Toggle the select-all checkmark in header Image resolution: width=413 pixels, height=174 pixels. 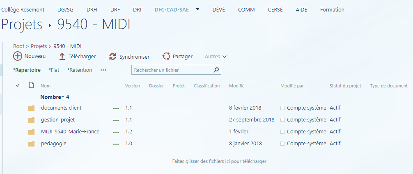tap(18, 86)
